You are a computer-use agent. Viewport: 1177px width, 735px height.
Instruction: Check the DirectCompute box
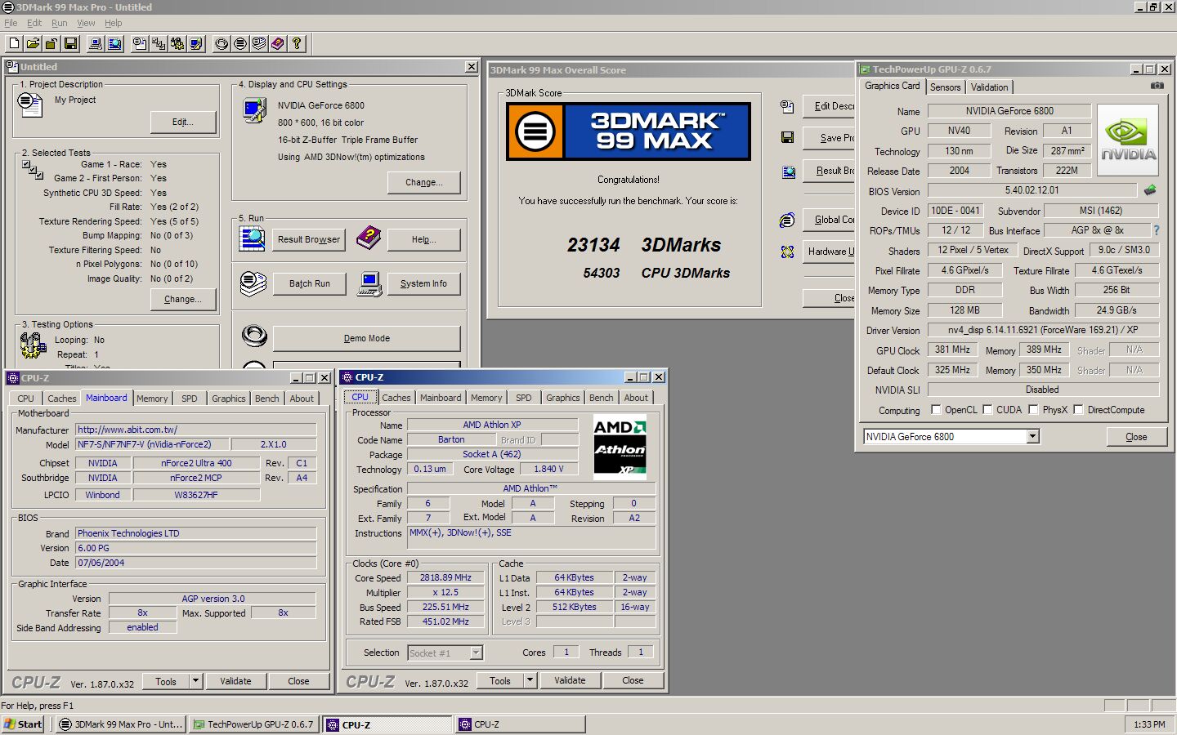click(x=1078, y=410)
